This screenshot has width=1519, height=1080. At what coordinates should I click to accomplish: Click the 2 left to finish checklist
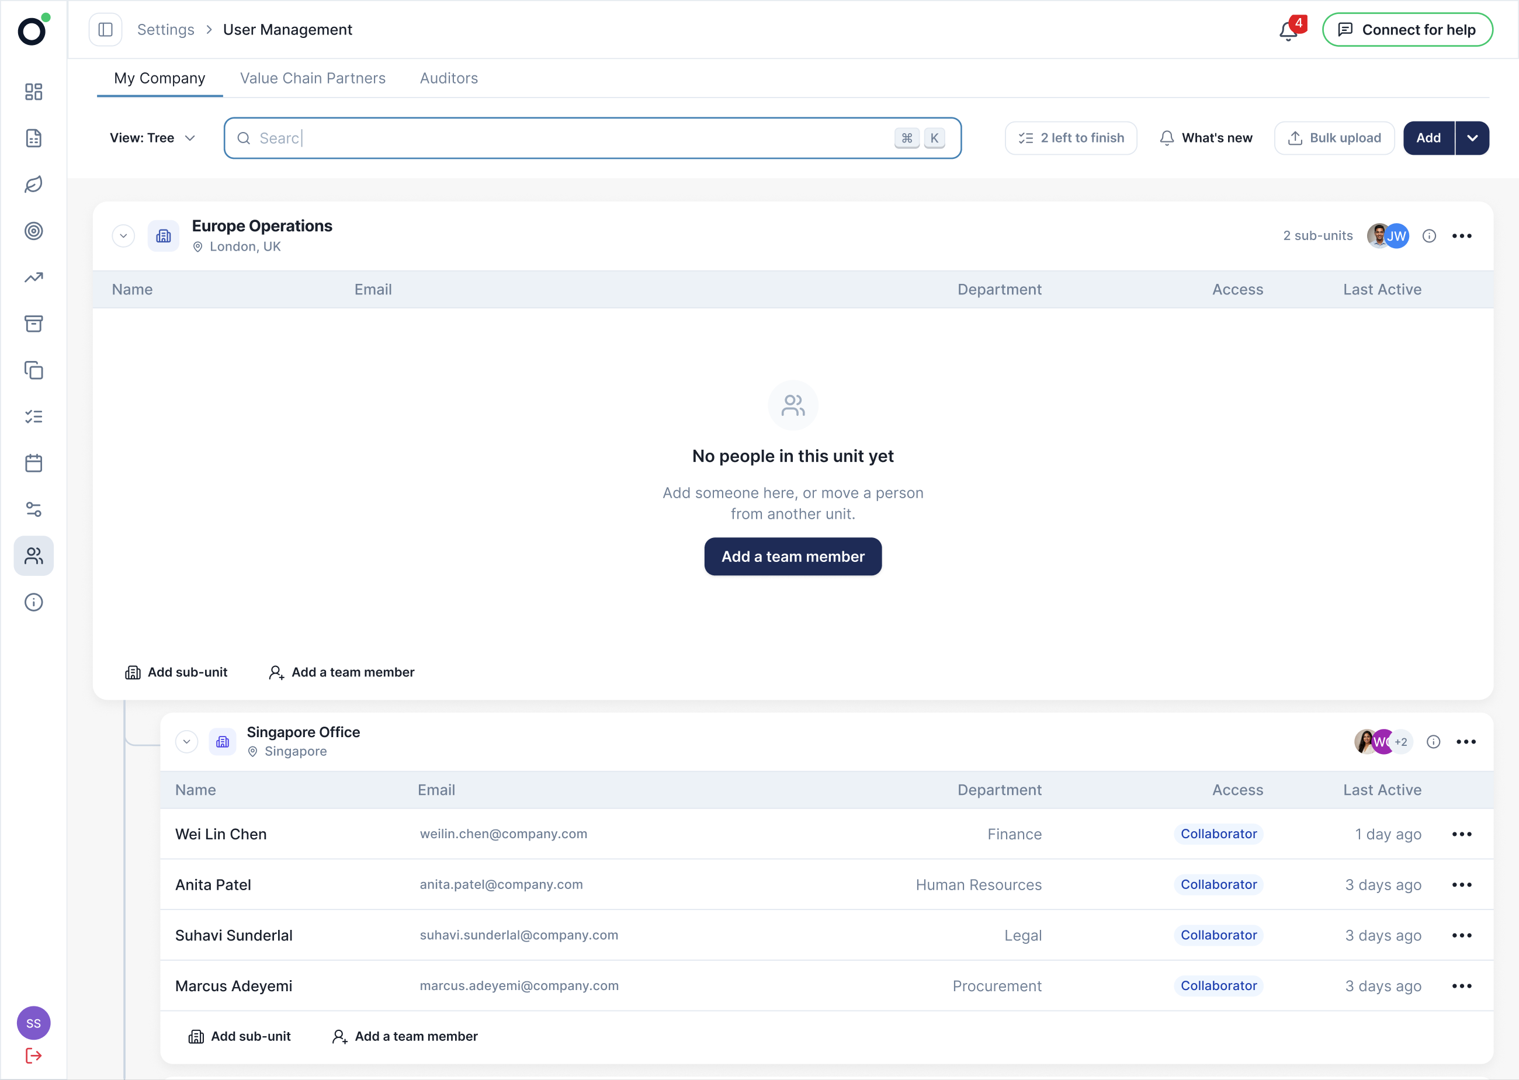[x=1071, y=138]
